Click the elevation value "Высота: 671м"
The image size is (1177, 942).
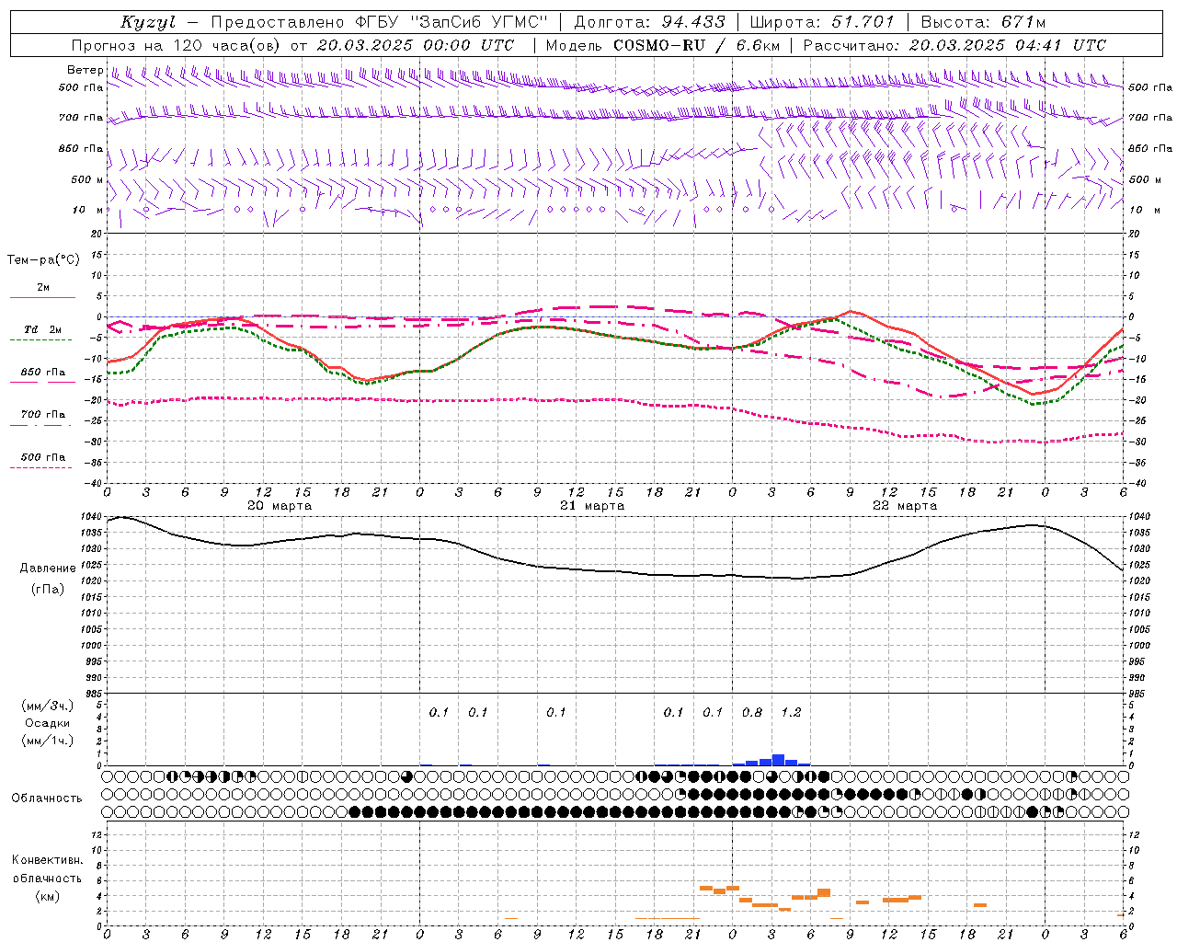[983, 22]
